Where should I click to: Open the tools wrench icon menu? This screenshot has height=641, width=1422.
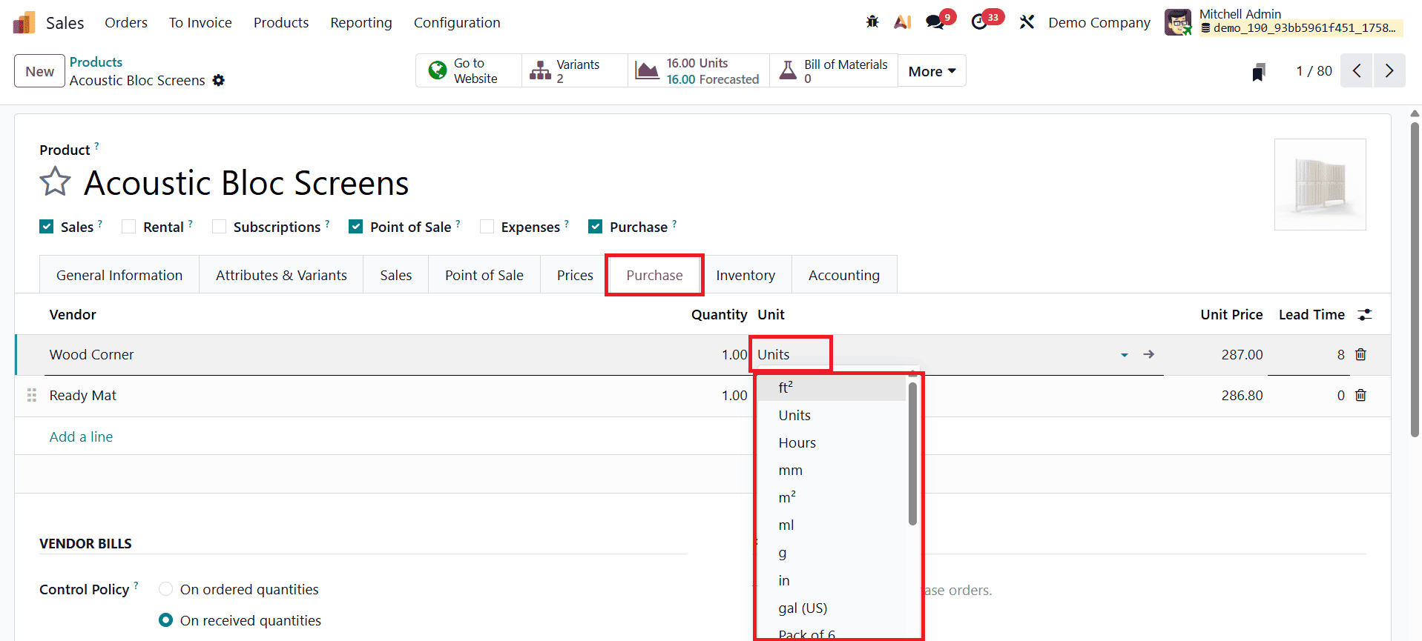point(1027,22)
